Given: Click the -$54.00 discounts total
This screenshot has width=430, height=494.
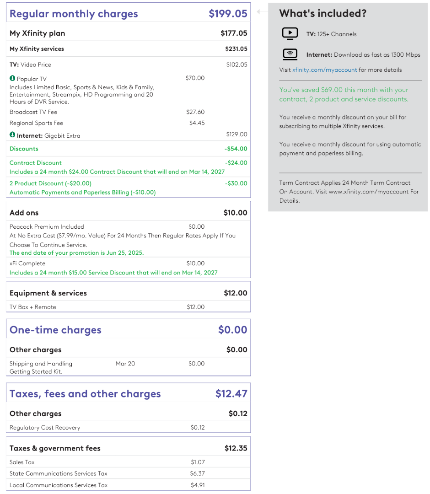Looking at the screenshot, I should point(236,149).
